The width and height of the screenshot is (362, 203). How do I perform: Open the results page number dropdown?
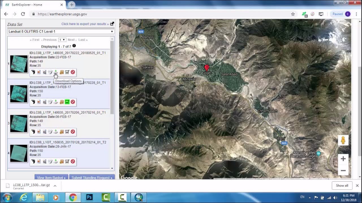(x=62, y=40)
